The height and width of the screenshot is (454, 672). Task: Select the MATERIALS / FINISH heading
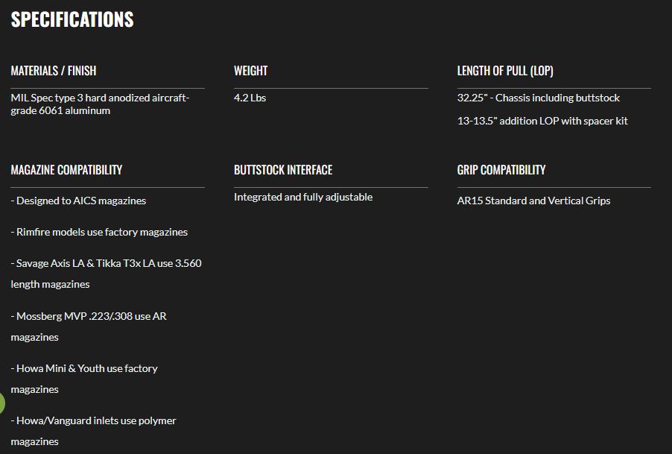54,71
